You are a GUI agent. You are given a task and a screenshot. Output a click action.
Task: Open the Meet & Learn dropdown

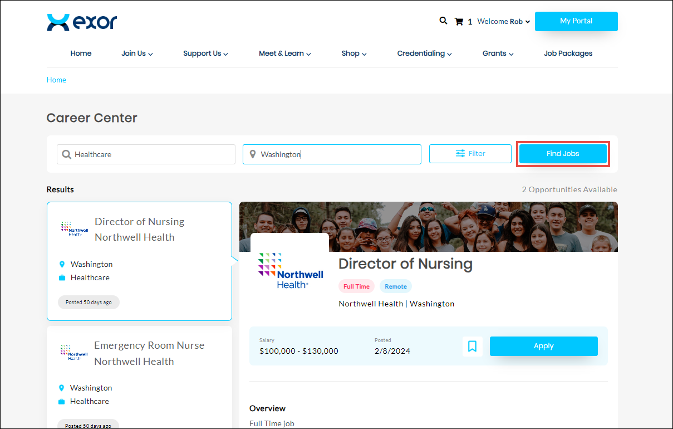point(284,53)
